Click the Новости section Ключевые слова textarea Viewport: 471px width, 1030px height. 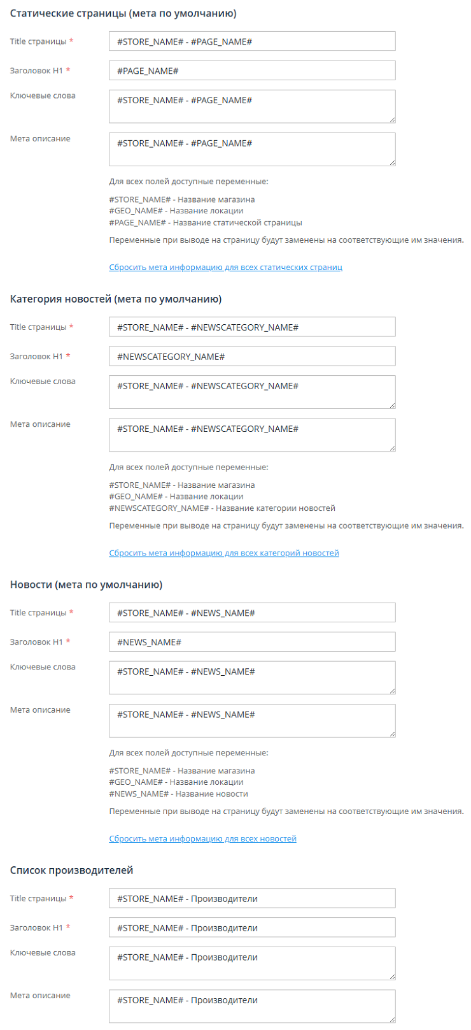click(252, 678)
